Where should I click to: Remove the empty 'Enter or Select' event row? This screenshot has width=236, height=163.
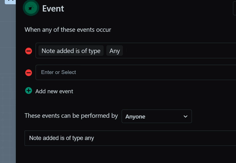(x=28, y=73)
